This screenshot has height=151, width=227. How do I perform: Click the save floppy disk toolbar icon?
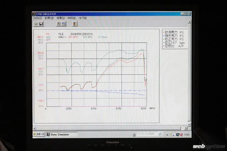[41, 24]
